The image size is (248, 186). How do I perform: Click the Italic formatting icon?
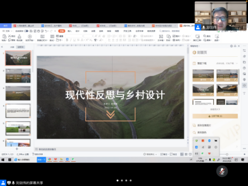pyautogui.click(x=70, y=40)
